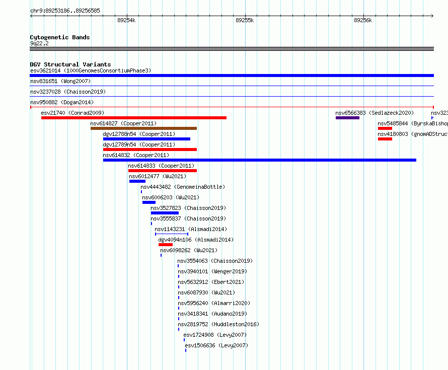Click nsv5632912 (Ebert2021) label
This screenshot has height=370, width=448.
coord(211,282)
